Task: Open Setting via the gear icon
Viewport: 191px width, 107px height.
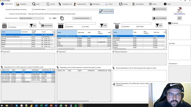Action: tap(150, 4)
